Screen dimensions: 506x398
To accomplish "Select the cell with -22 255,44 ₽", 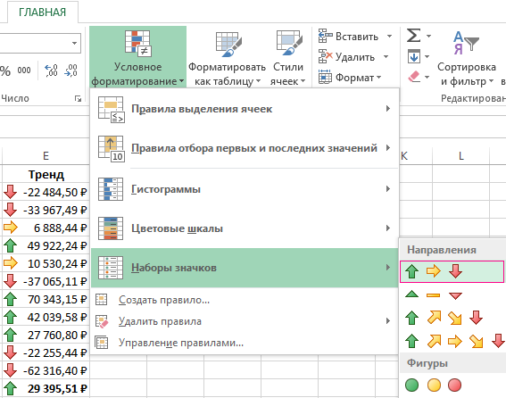I will tap(46, 352).
